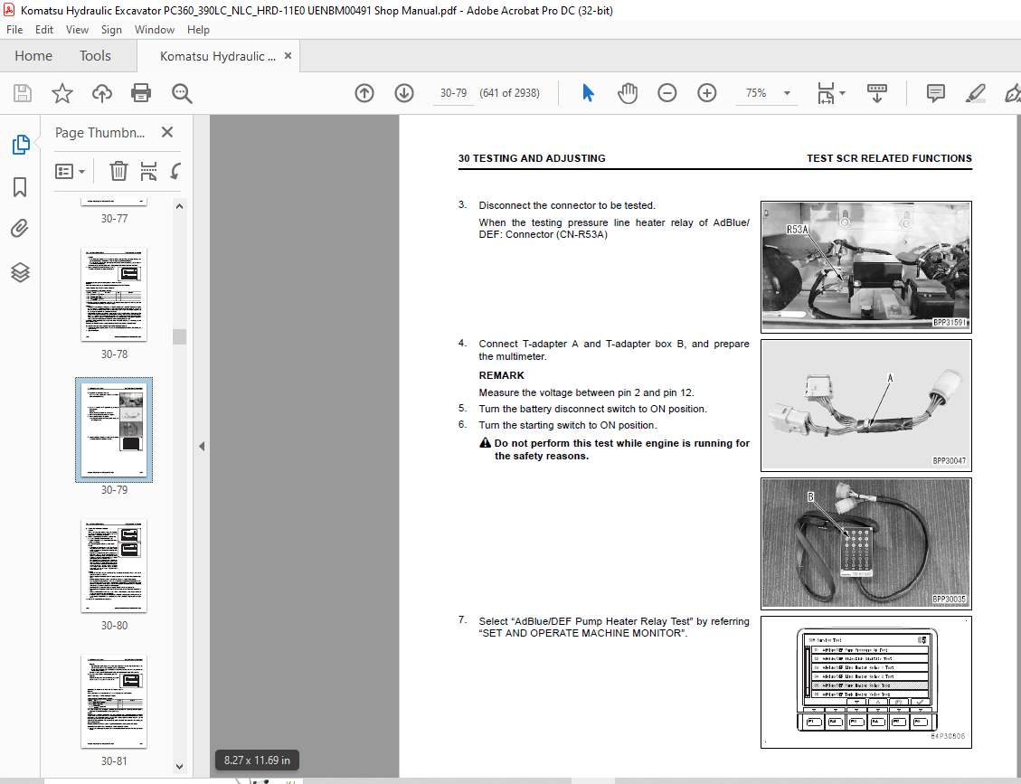Zoom in with the plus circle
The width and height of the screenshot is (1021, 784).
click(706, 93)
